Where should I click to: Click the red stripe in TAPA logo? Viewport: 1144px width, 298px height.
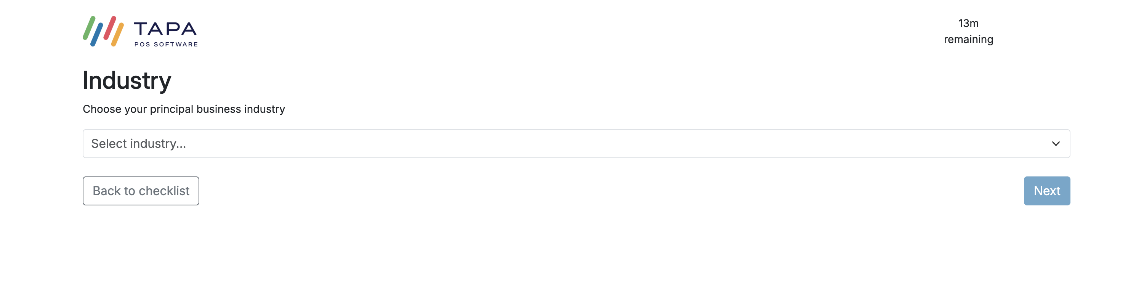point(110,27)
